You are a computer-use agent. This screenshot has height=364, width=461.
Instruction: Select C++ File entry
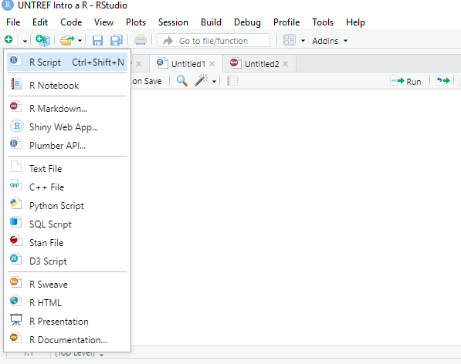(x=67, y=187)
